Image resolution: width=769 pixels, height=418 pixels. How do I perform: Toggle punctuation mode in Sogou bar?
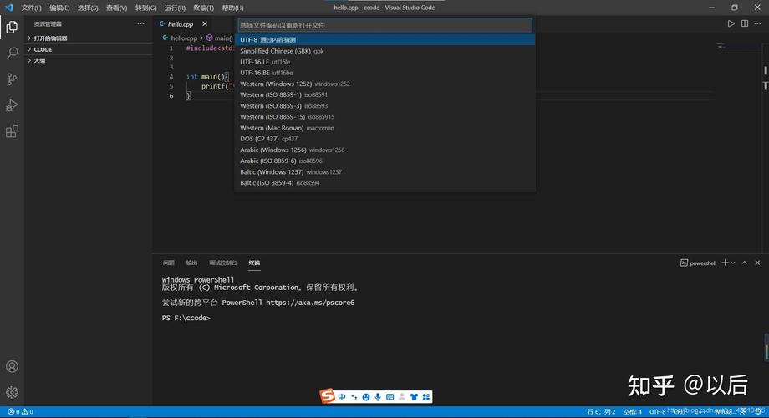pos(354,397)
